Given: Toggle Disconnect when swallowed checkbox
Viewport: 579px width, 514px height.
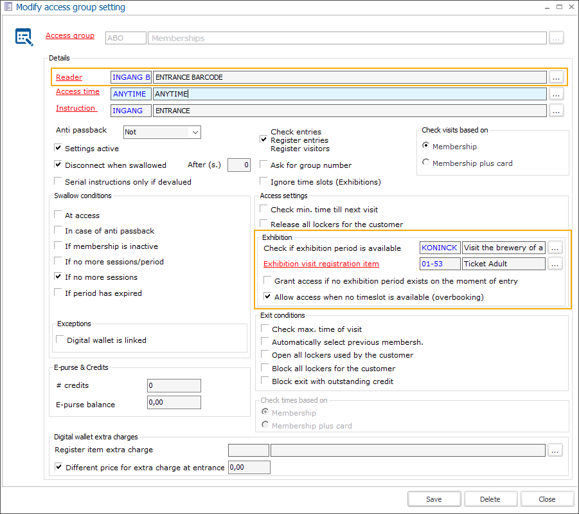Looking at the screenshot, I should click(x=58, y=165).
